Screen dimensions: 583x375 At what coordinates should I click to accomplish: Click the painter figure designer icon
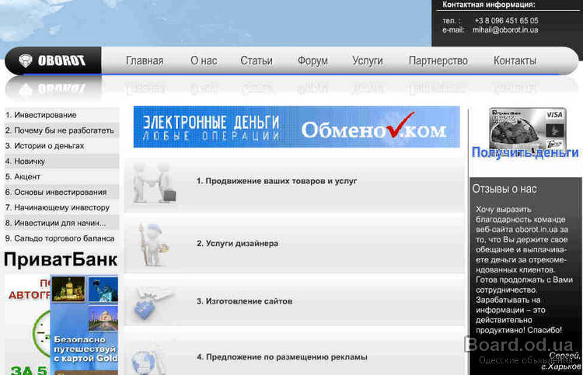153,244
